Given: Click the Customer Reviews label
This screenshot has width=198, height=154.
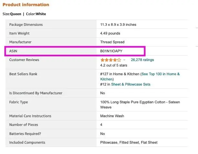Looking at the screenshot, I should tap(24, 60).
